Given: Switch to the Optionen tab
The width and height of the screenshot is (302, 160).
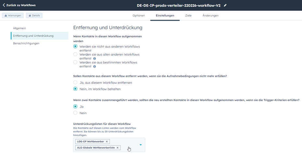Looking at the screenshot, I should [139, 16].
